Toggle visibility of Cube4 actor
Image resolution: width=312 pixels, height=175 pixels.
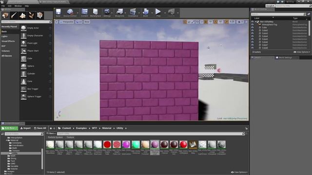[x=253, y=36]
